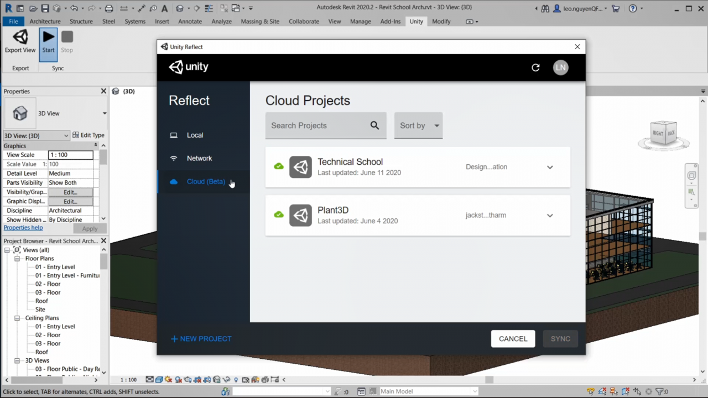Switch to the Annotate ribbon tab
The height and width of the screenshot is (398, 708).
[190, 21]
